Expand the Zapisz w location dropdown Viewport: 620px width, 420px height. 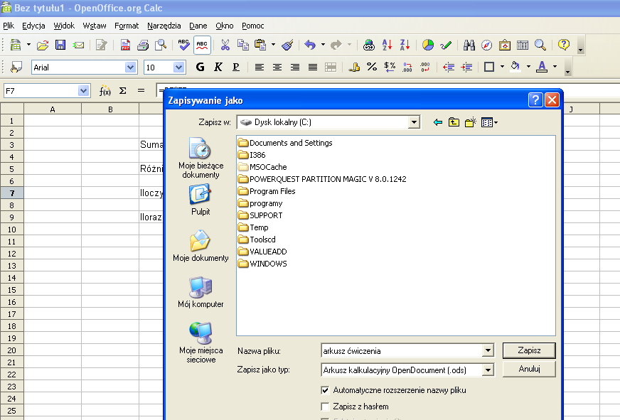click(x=414, y=122)
